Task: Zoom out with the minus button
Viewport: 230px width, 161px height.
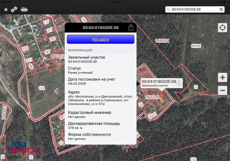Action: click(x=223, y=90)
